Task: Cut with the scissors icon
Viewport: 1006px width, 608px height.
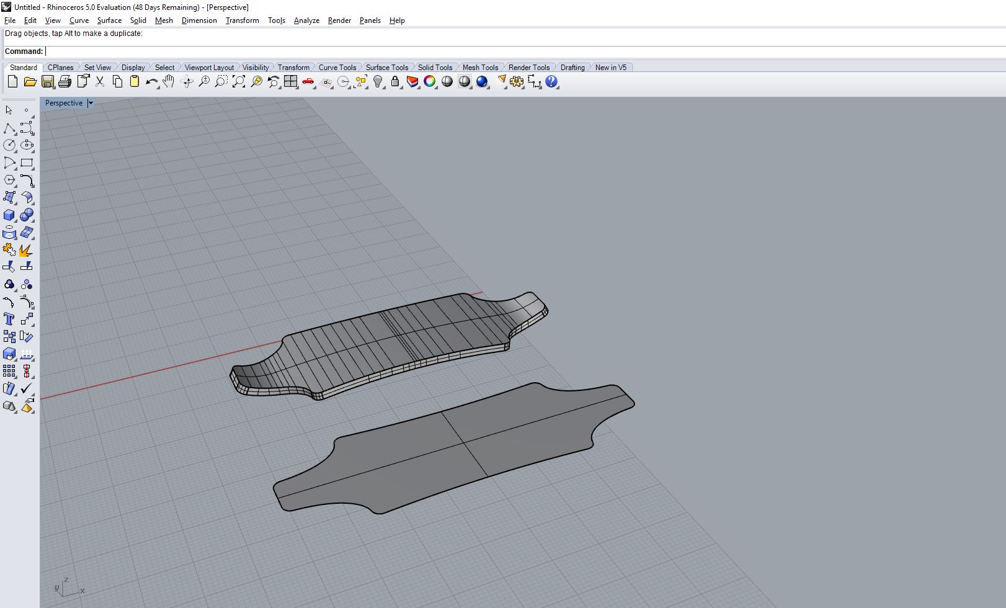Action: click(x=100, y=81)
